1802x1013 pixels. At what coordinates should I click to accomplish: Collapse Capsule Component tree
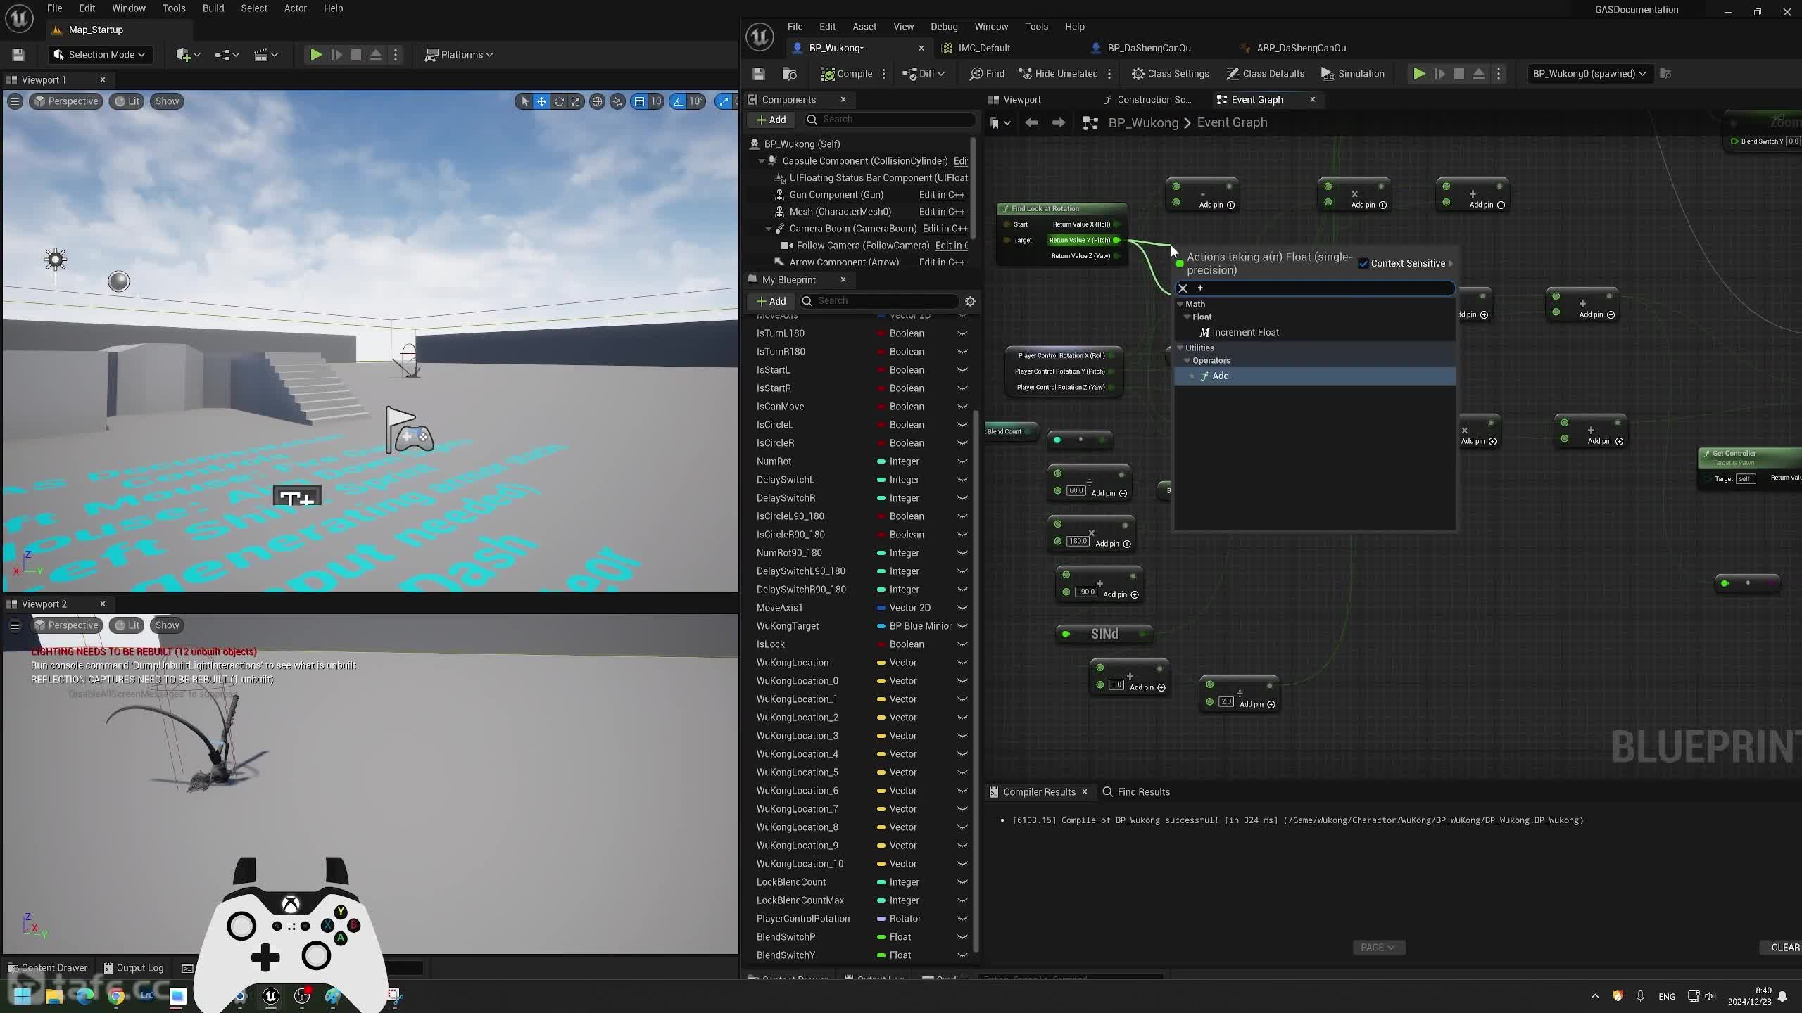[762, 161]
